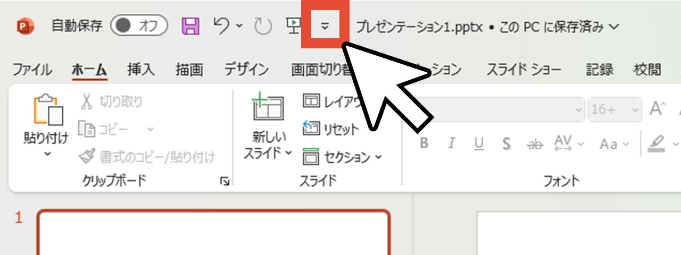Open the 描画 tab
The image size is (681, 255).
point(189,69)
